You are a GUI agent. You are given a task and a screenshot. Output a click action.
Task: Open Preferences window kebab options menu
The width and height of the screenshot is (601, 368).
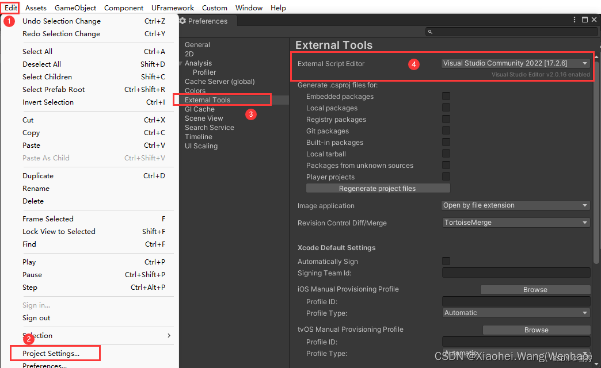(x=574, y=20)
